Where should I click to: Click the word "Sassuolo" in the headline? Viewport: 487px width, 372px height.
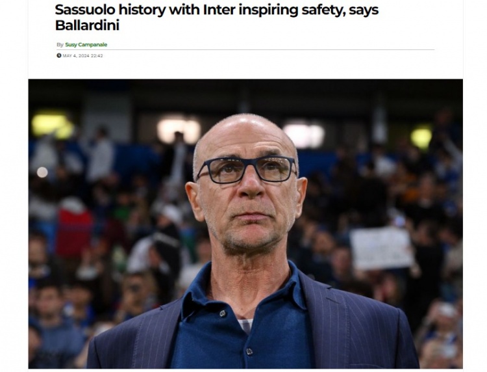point(85,10)
